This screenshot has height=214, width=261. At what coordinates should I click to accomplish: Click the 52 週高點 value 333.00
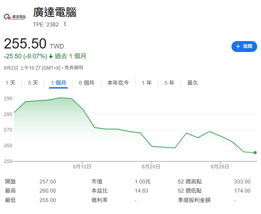[242, 182]
